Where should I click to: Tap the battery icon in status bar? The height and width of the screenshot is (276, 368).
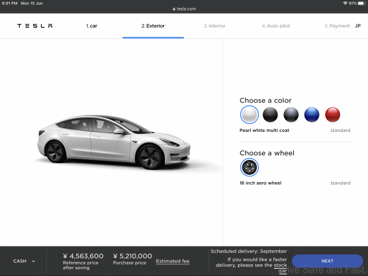(362, 3)
